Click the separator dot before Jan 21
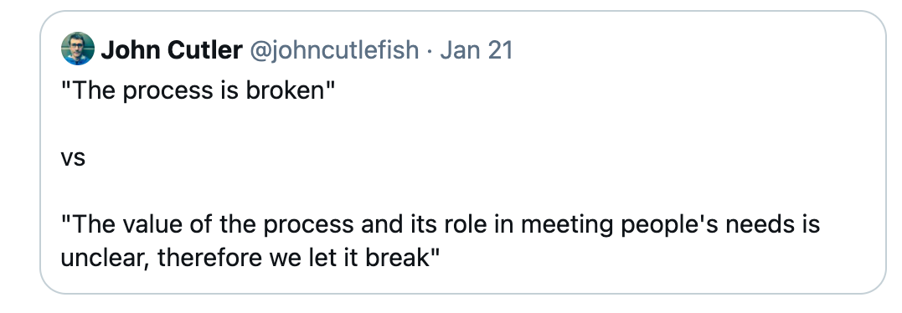 tap(429, 51)
